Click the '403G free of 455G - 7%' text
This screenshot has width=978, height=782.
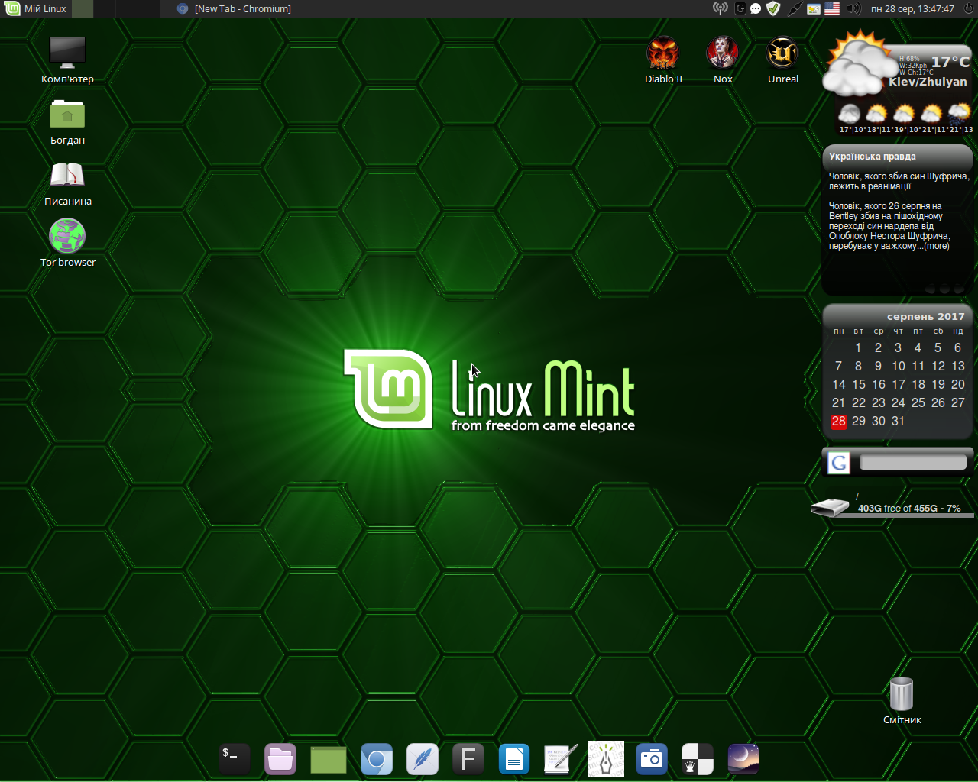908,508
